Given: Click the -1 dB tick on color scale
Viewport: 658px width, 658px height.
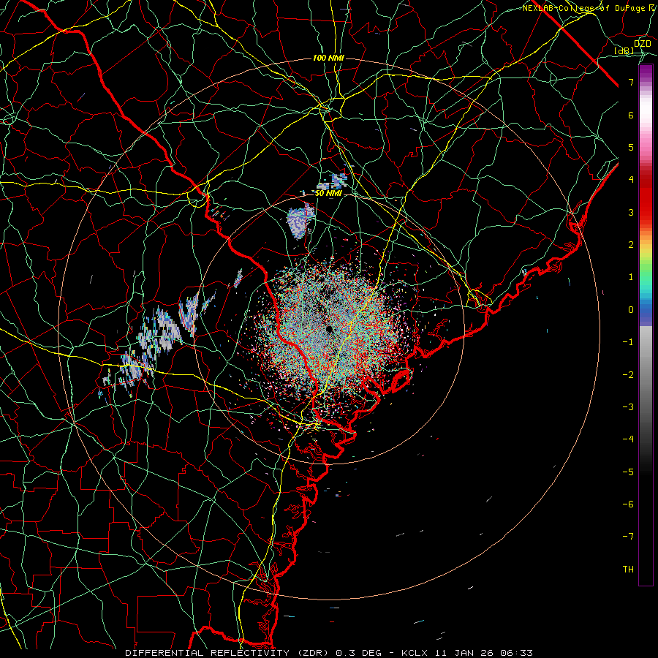Looking at the screenshot, I should (x=628, y=342).
